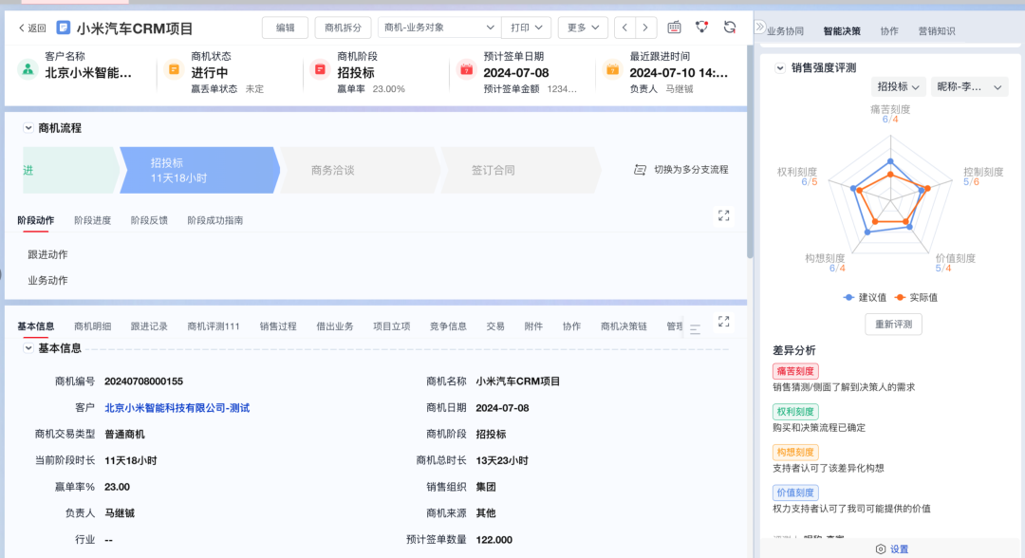Open the 竞争信息 tab
This screenshot has height=558, width=1025.
tap(448, 326)
